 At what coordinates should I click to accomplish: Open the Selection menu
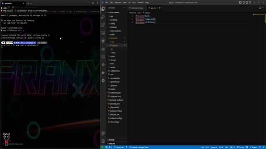click(118, 2)
